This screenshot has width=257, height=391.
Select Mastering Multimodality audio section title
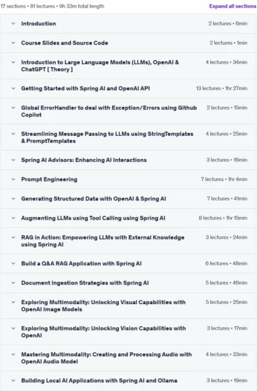pos(107,358)
